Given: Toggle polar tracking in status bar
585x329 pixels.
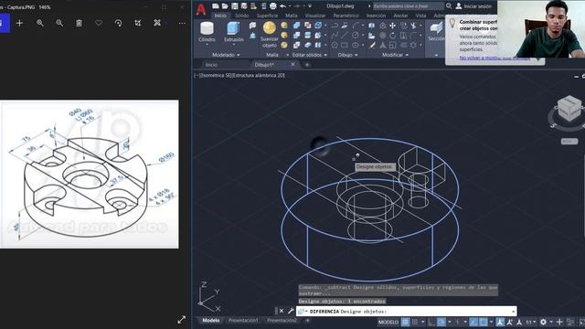Looking at the screenshot, I should [441, 322].
